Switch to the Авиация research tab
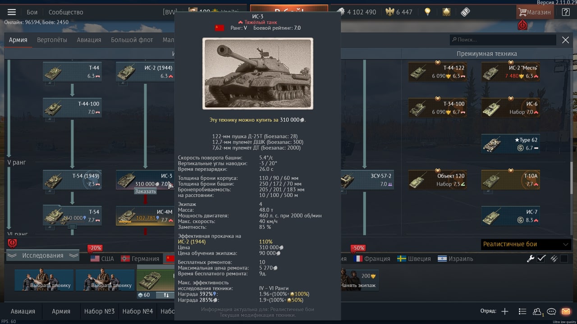 click(89, 40)
